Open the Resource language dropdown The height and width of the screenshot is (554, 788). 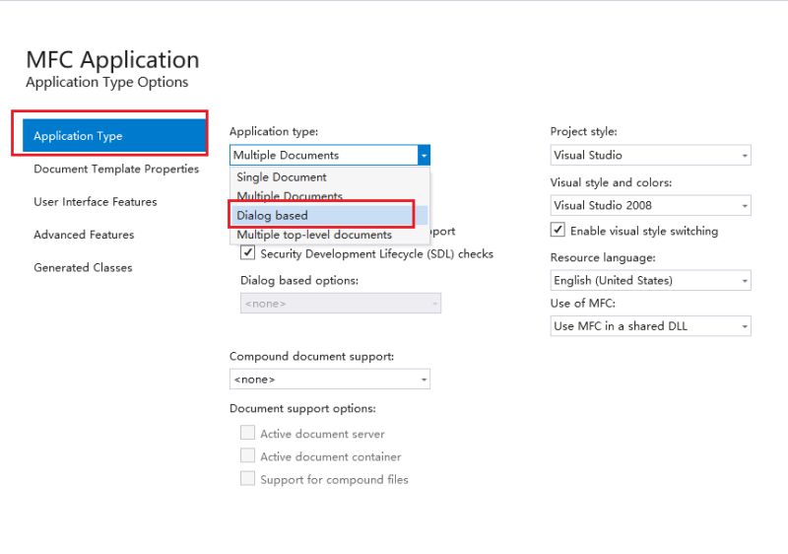(x=651, y=281)
